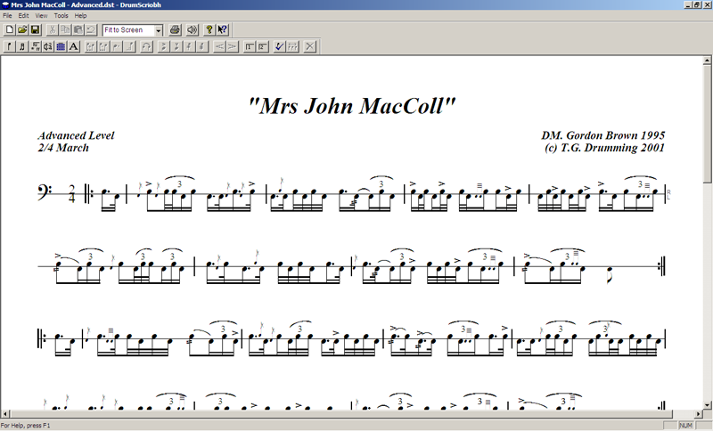
Task: Click the "Advanced Level" text
Action: pyautogui.click(x=76, y=135)
